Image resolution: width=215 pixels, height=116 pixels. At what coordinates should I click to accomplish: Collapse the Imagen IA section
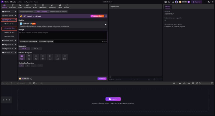point(9,20)
